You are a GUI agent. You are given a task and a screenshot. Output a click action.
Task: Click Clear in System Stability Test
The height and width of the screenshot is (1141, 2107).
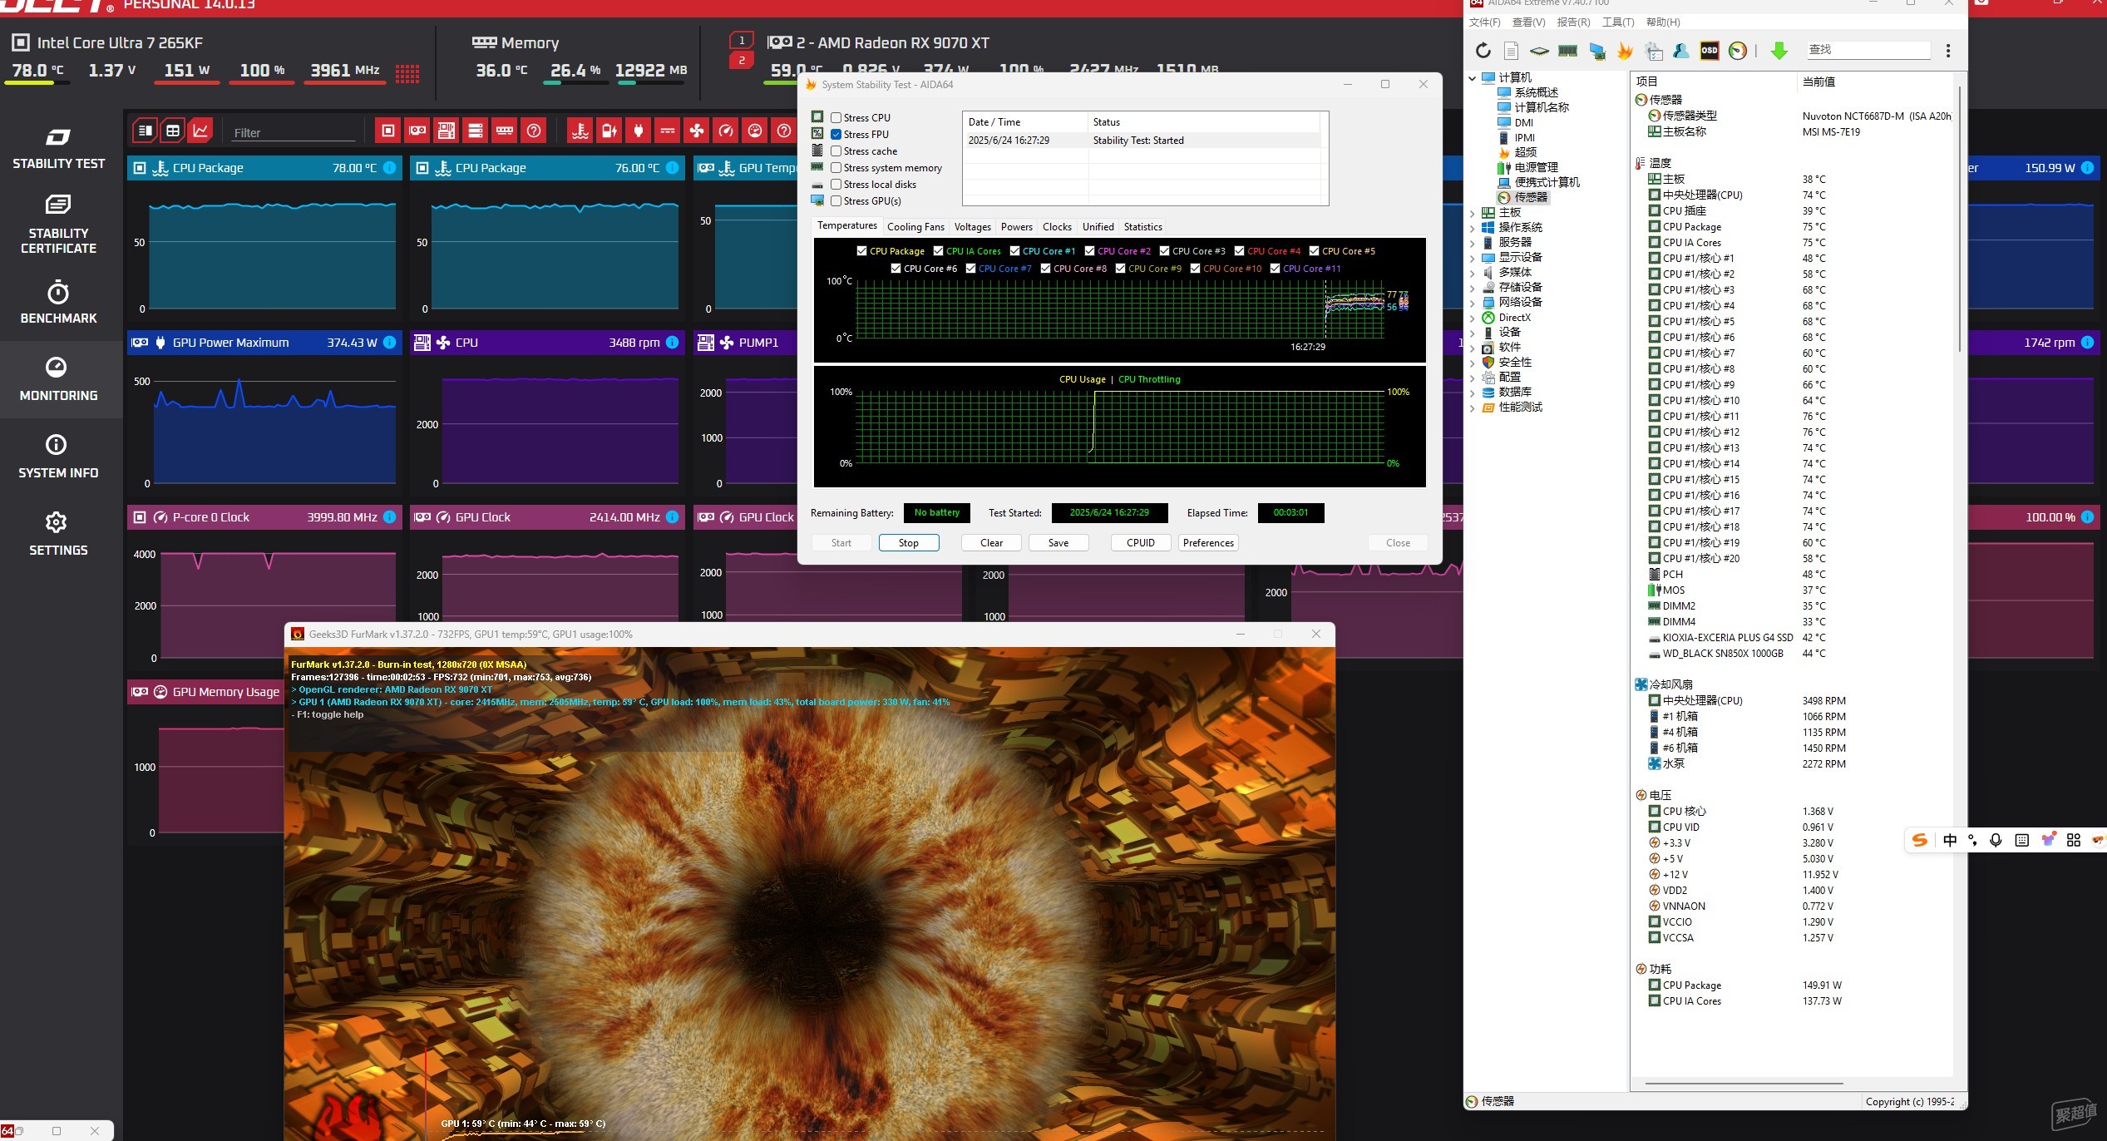coord(991,543)
